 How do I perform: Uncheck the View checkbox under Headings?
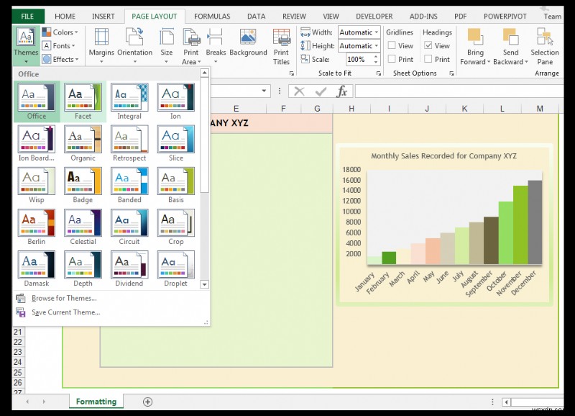tap(427, 45)
